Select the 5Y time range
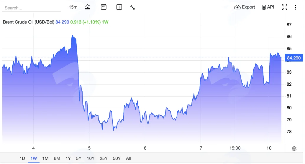The height and width of the screenshot is (164, 305). (x=78, y=158)
